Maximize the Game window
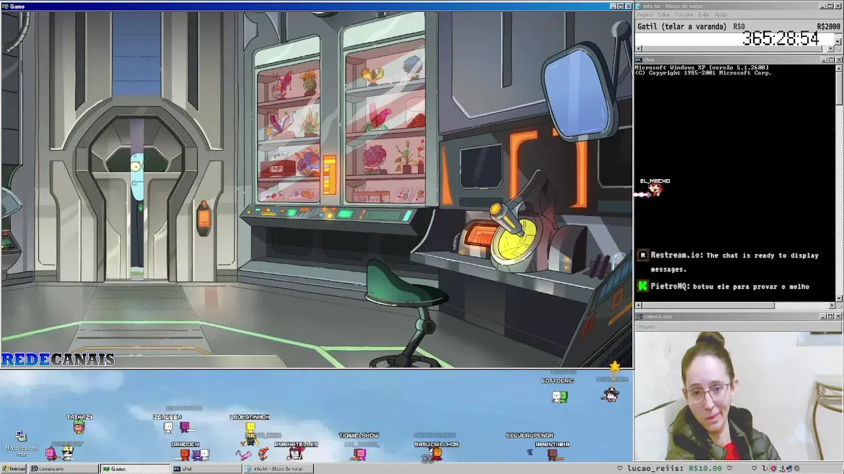 click(620, 6)
